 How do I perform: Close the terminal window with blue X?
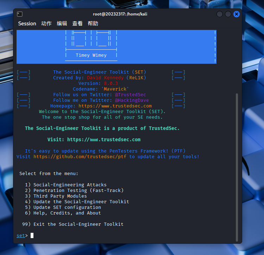(x=237, y=14)
